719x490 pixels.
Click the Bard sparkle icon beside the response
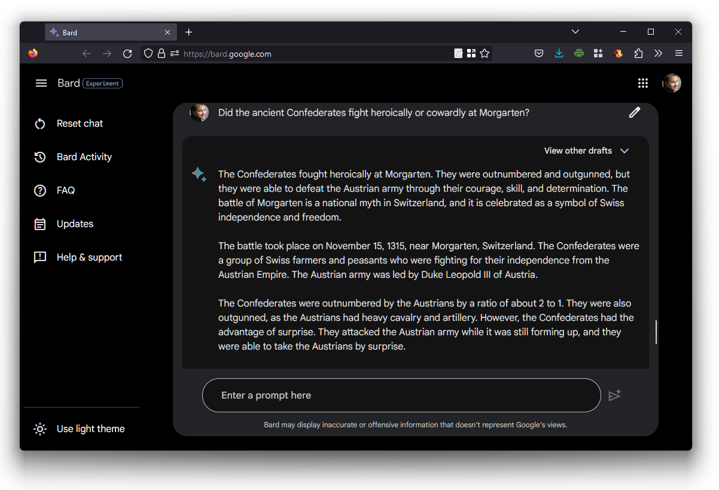pyautogui.click(x=199, y=174)
